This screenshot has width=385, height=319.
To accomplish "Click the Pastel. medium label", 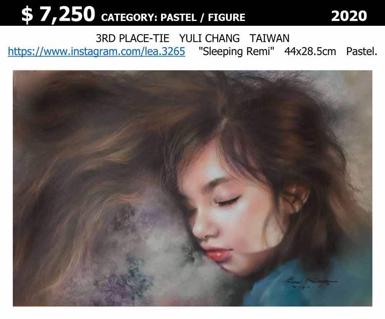I will pos(362,51).
